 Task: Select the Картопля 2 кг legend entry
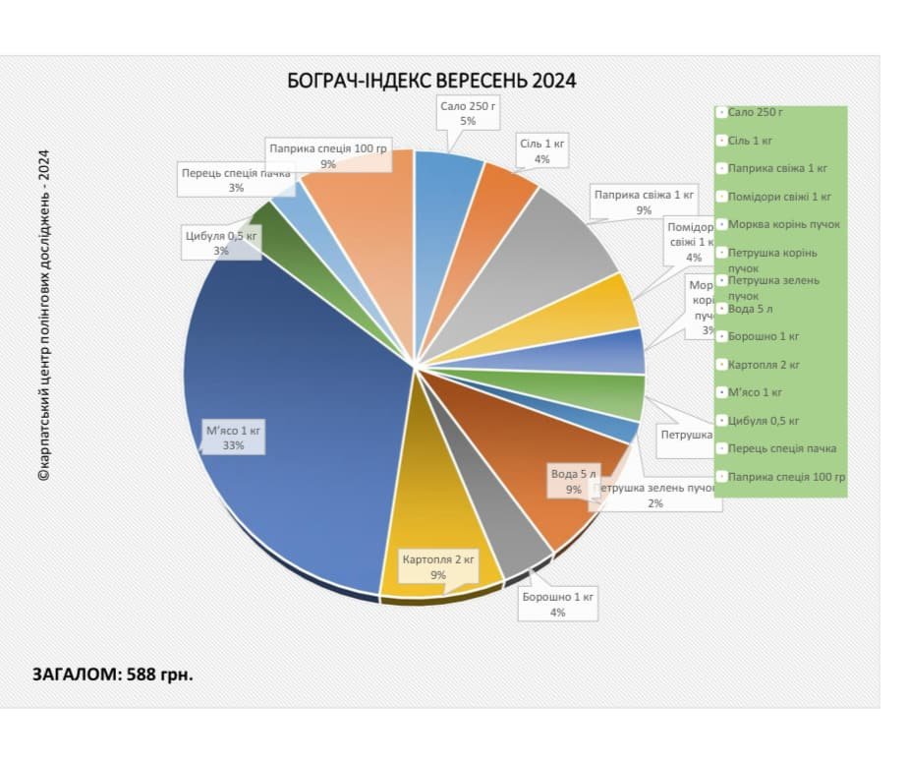758,365
